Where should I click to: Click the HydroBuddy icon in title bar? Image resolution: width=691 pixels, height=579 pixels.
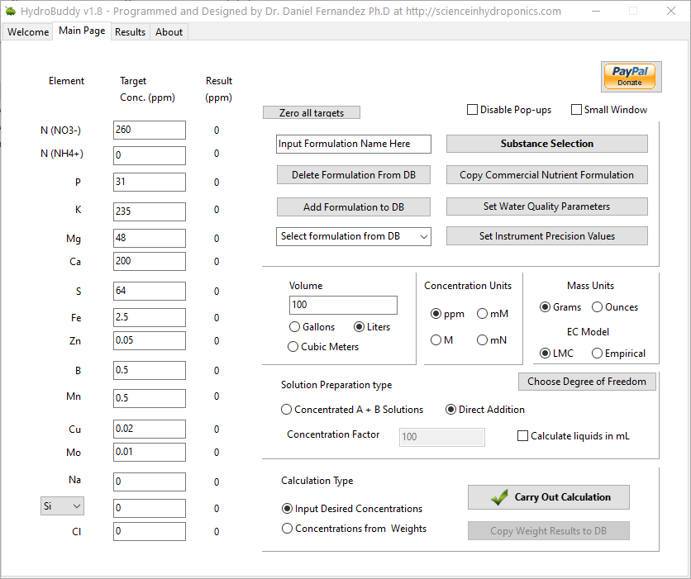[10, 12]
